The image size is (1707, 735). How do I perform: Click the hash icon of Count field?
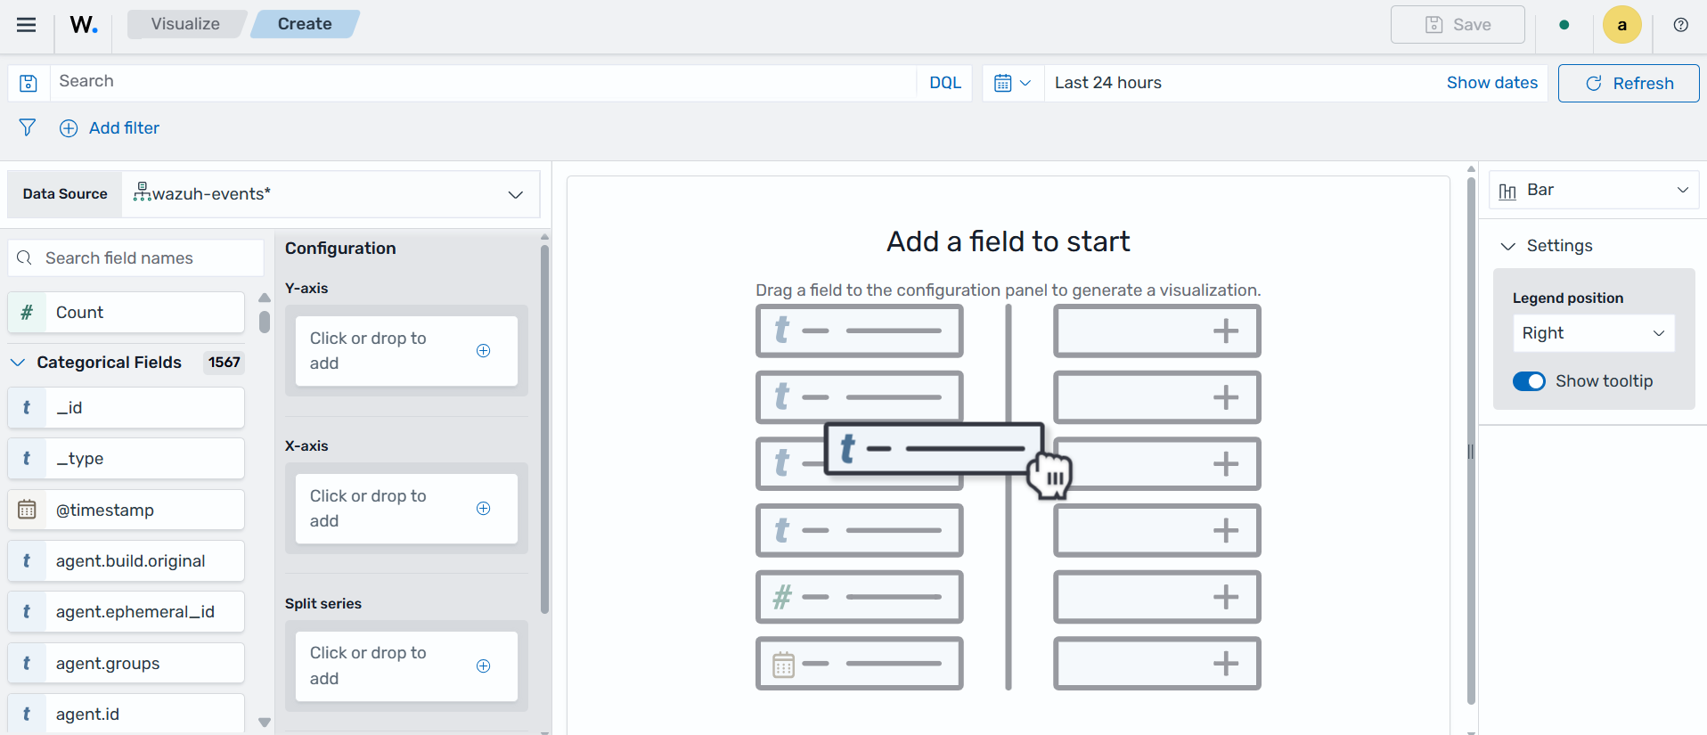pos(27,313)
